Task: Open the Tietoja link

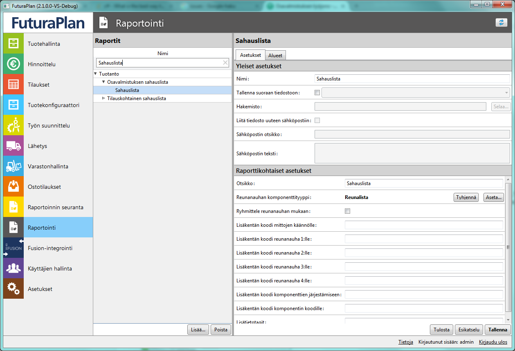Action: click(x=406, y=342)
